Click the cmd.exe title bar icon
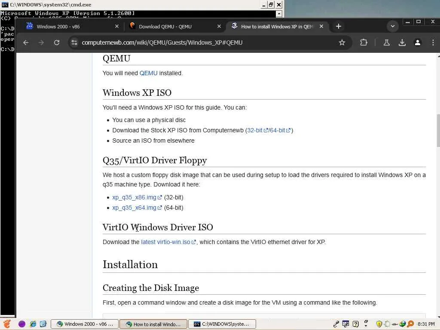 (5, 5)
